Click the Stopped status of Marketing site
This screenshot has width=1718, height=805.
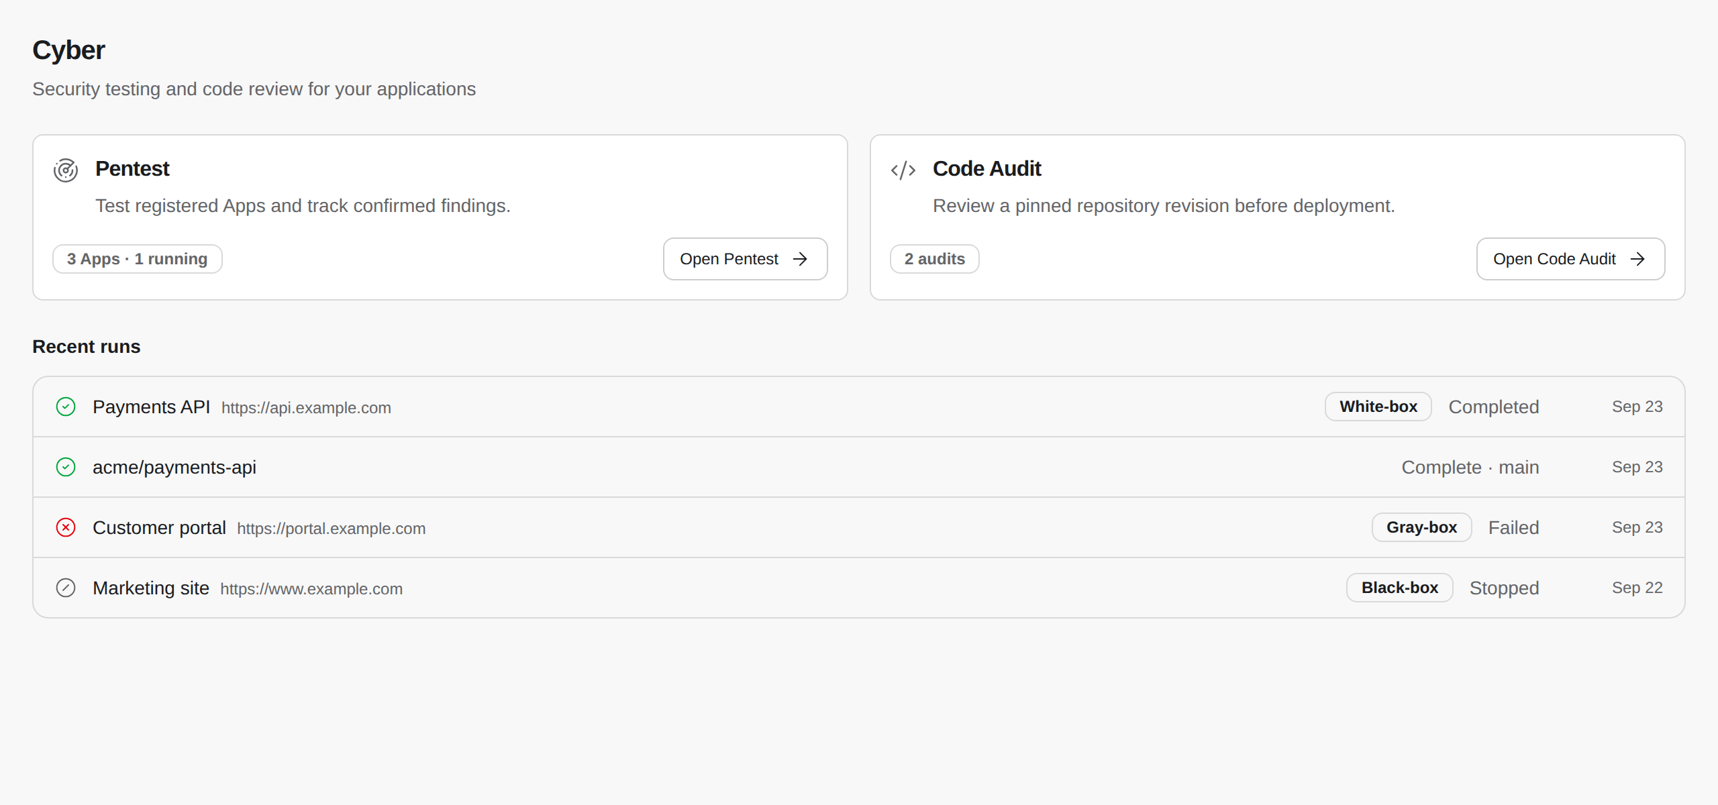click(x=1504, y=588)
